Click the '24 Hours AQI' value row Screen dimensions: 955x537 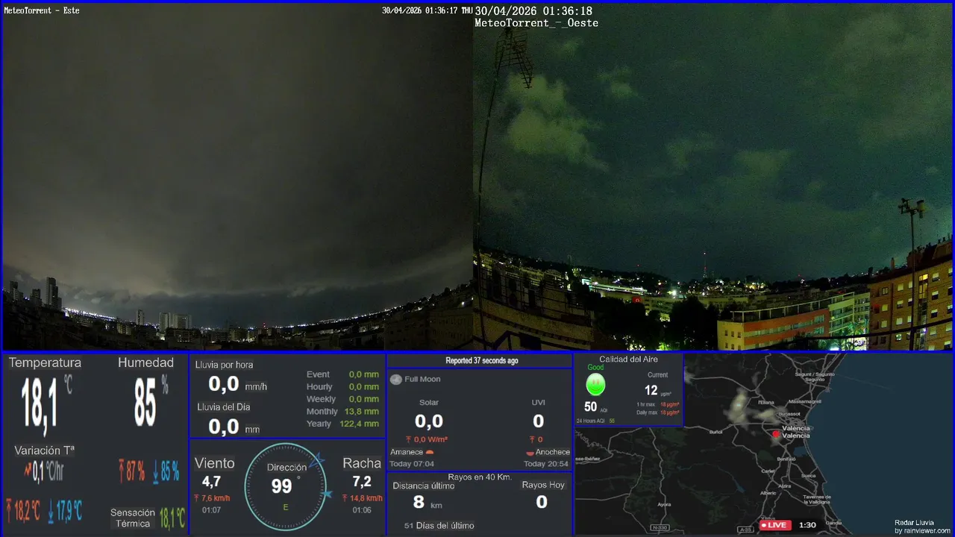[595, 421]
